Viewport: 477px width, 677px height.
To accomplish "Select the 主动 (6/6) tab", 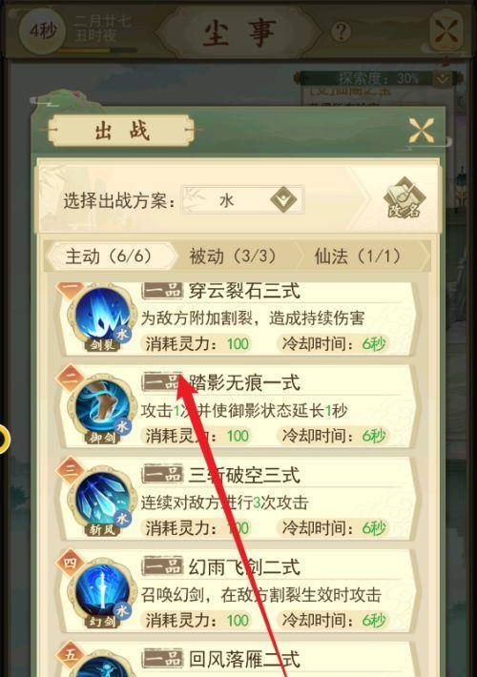I will 109,256.
